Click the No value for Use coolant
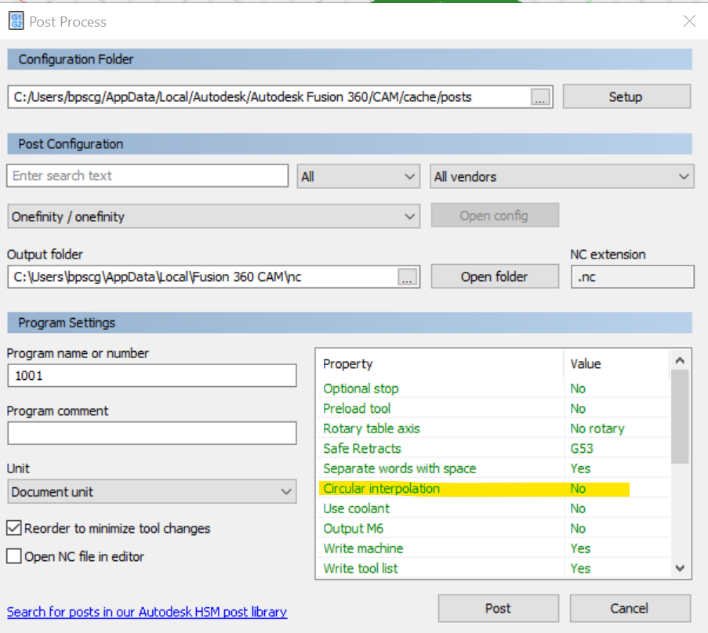This screenshot has width=708, height=633. point(578,508)
